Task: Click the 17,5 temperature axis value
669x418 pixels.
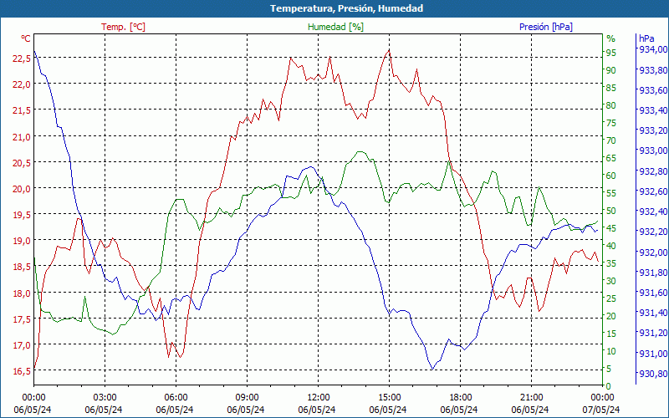Action: [22, 319]
